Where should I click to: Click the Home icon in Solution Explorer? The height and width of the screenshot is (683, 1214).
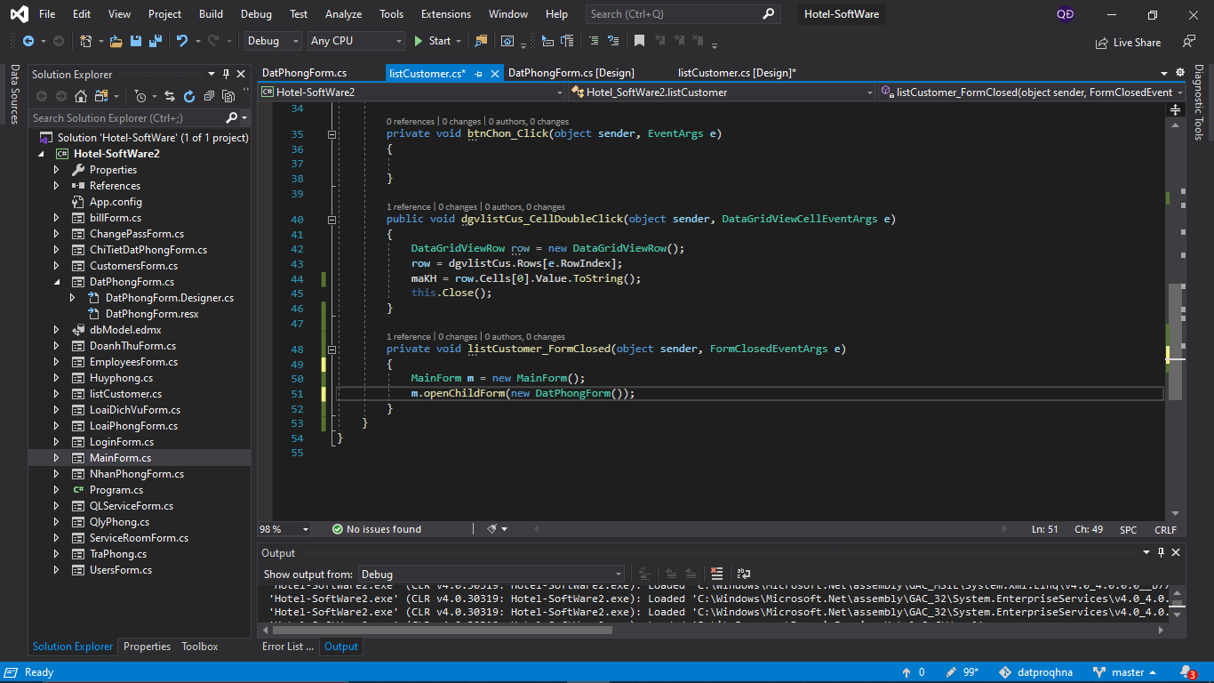(81, 96)
